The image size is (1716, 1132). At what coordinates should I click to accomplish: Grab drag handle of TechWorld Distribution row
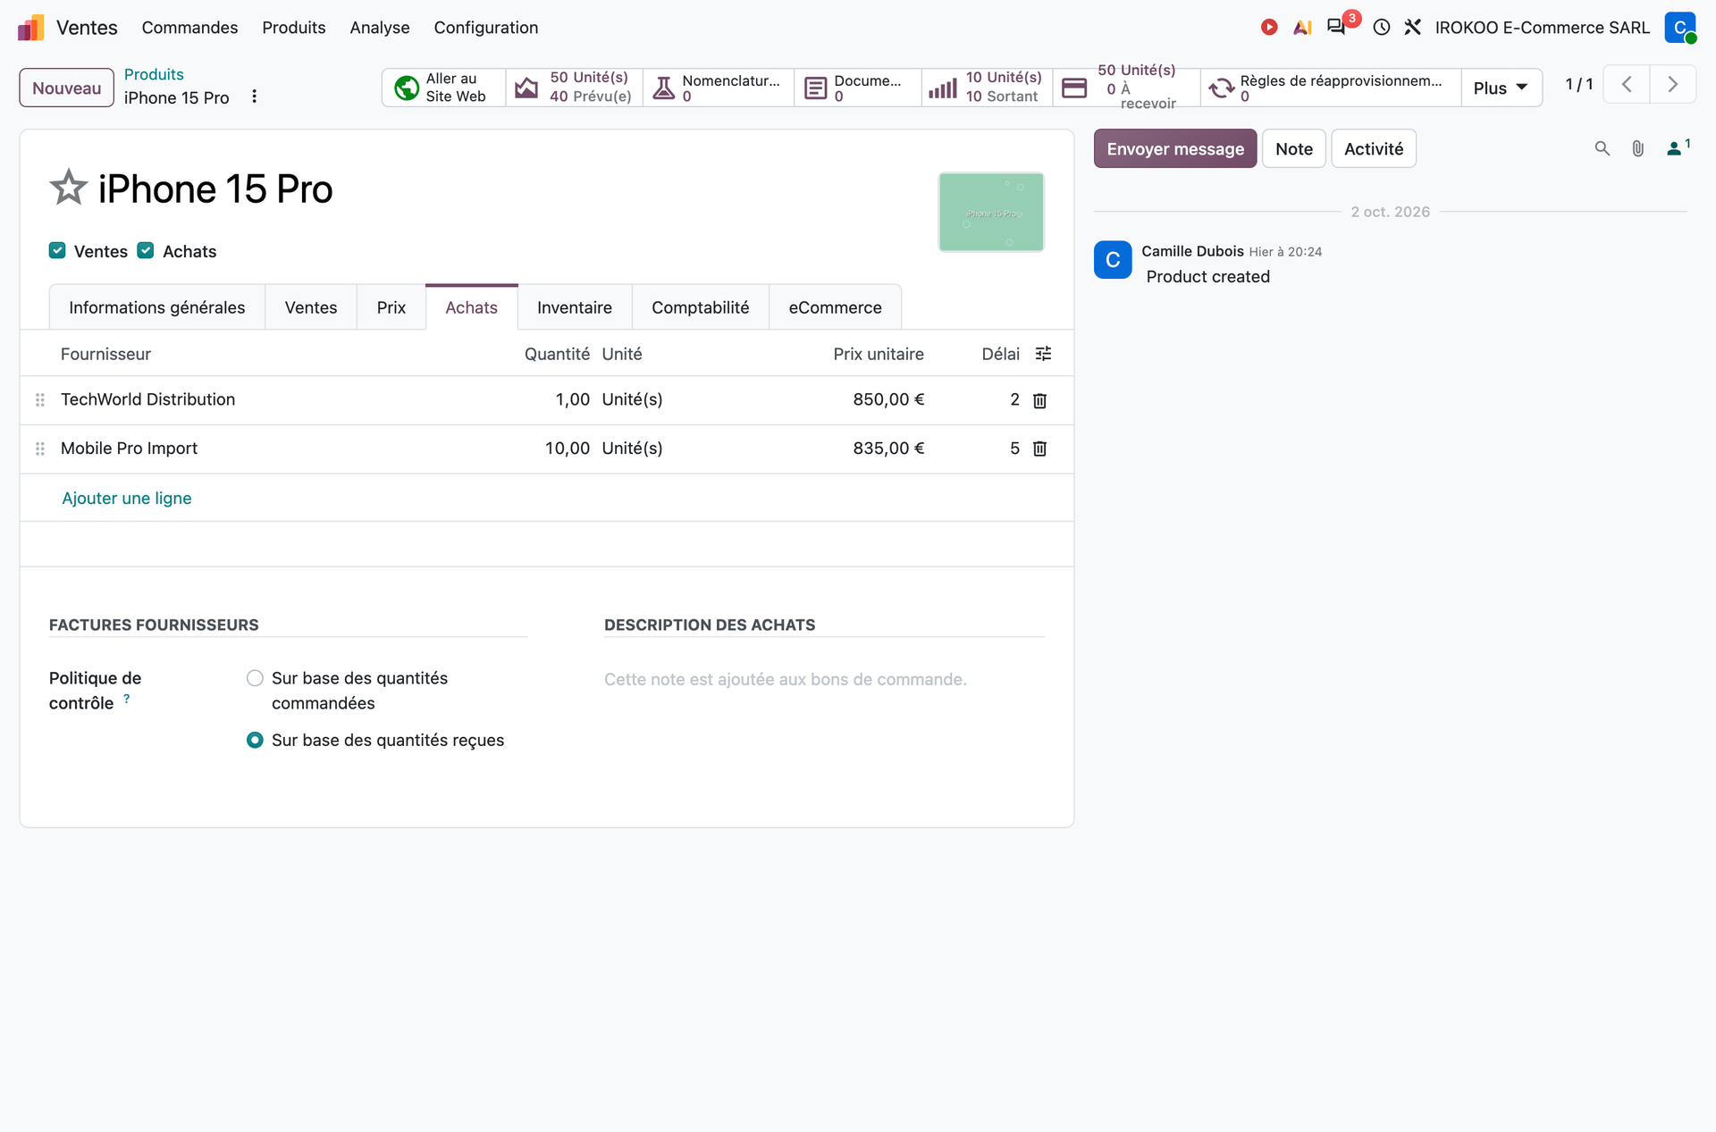coord(40,400)
